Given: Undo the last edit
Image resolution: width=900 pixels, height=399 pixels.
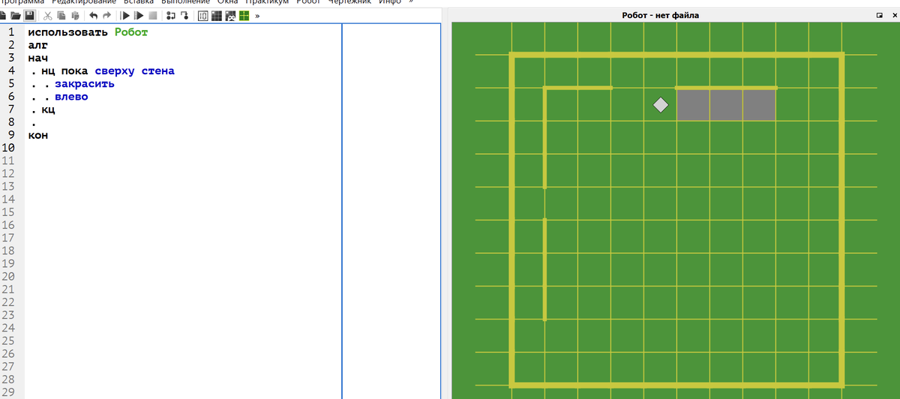Looking at the screenshot, I should click(x=94, y=16).
